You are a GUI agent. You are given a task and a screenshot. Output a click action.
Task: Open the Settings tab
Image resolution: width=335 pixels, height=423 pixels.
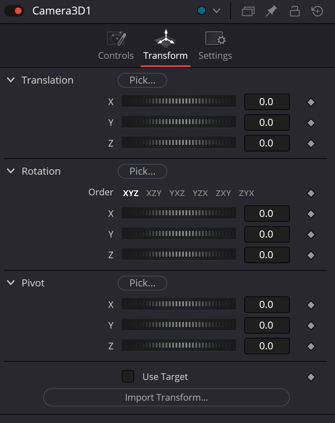215,46
